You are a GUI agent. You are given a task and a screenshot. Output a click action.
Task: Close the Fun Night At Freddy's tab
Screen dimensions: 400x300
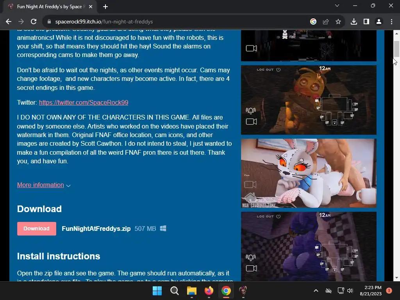(91, 7)
